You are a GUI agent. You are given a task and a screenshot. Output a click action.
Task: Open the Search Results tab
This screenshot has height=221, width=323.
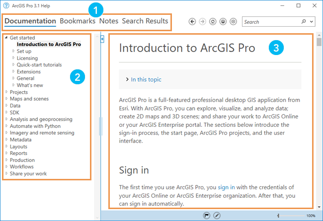[145, 21]
